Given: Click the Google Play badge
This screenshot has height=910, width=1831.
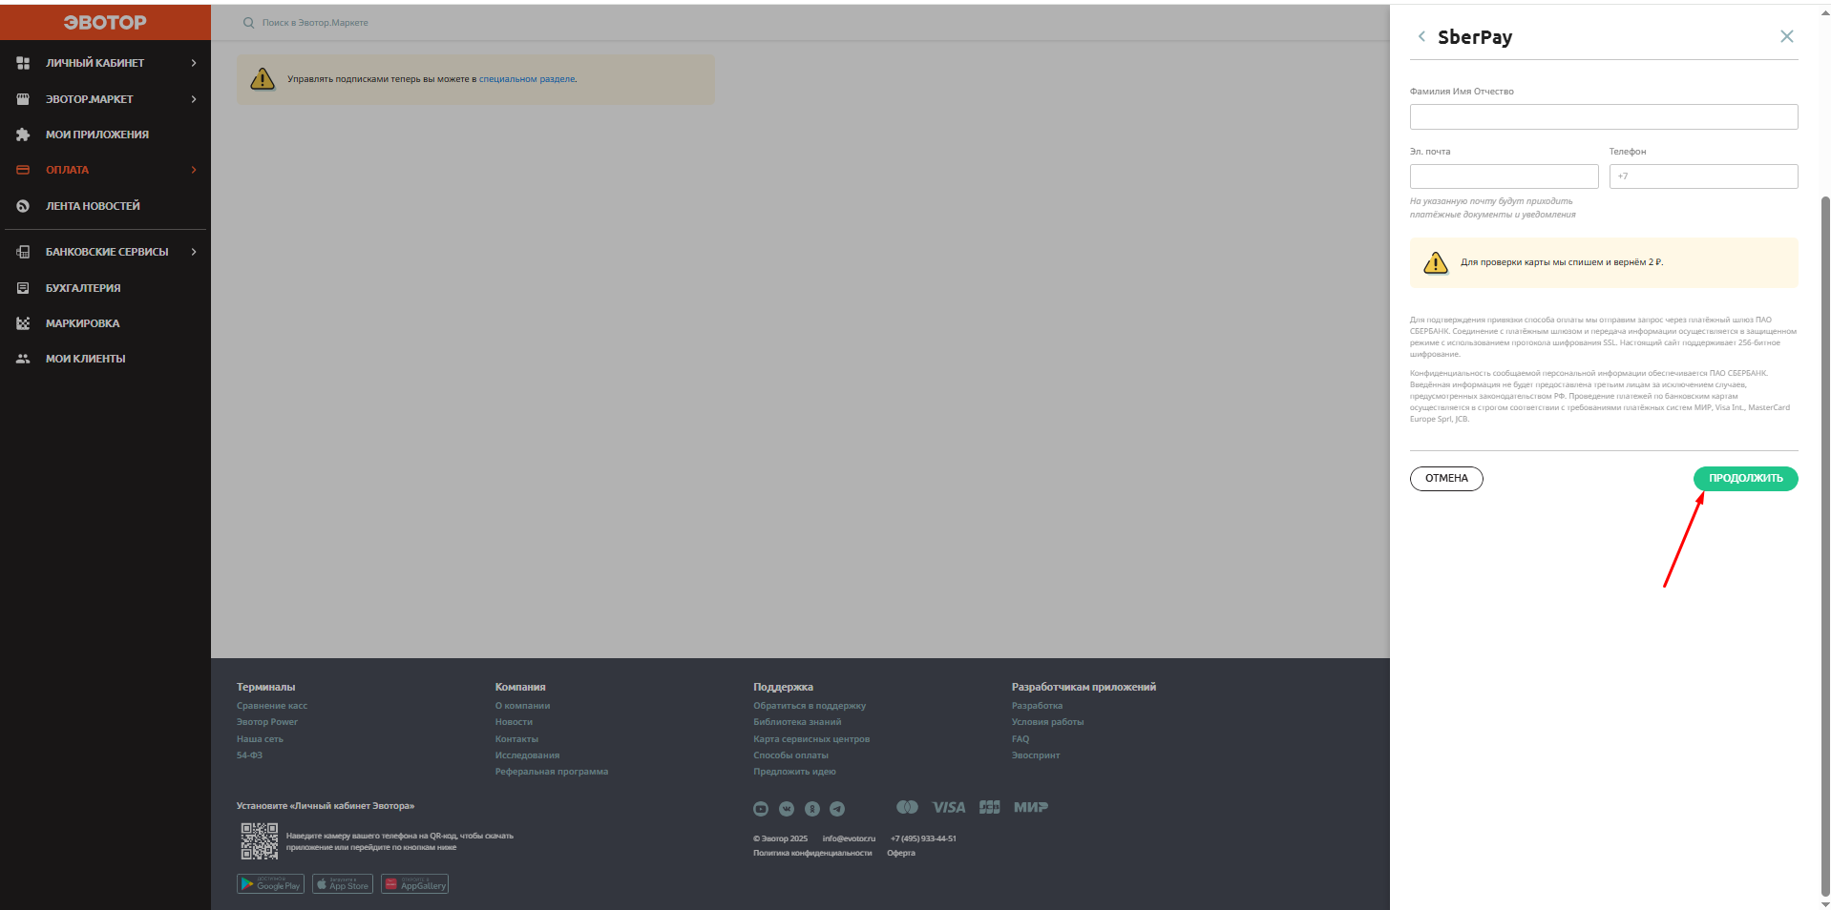Looking at the screenshot, I should pos(270,884).
